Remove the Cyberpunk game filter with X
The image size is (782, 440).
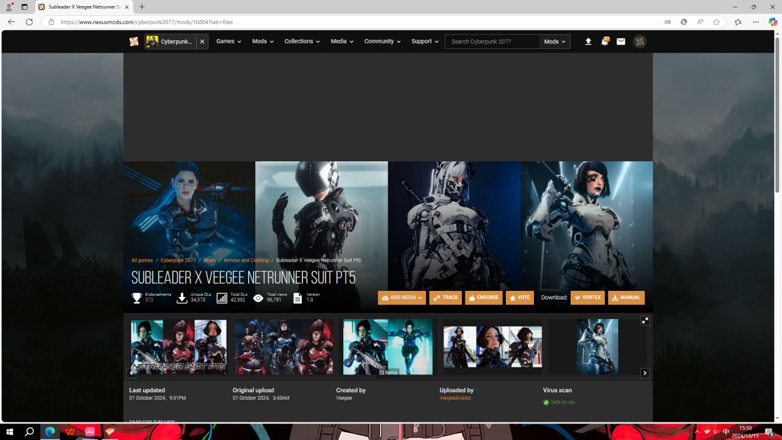[202, 42]
